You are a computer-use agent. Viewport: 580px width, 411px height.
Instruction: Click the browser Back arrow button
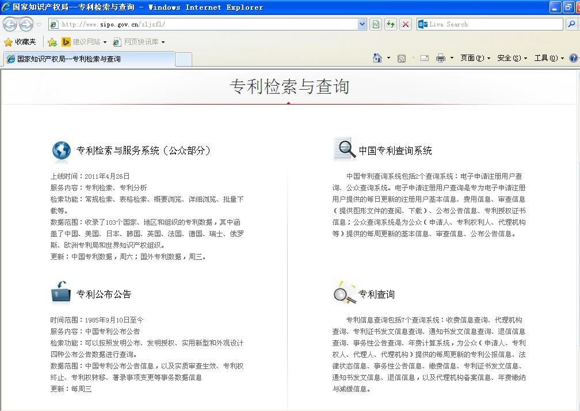coord(10,24)
